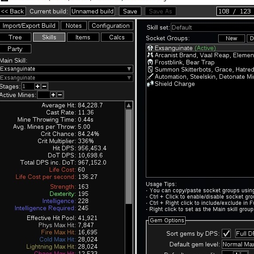Click the stats list scroll up arrow
254x254 pixels.
pyautogui.click(x=129, y=106)
